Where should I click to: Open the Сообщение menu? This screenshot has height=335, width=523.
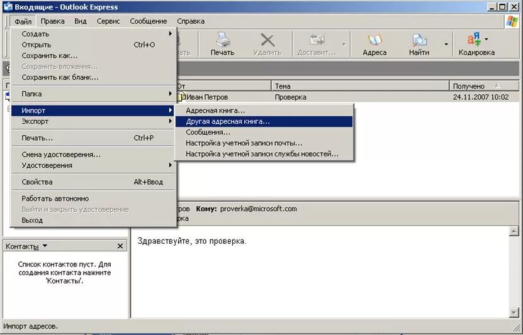click(149, 21)
